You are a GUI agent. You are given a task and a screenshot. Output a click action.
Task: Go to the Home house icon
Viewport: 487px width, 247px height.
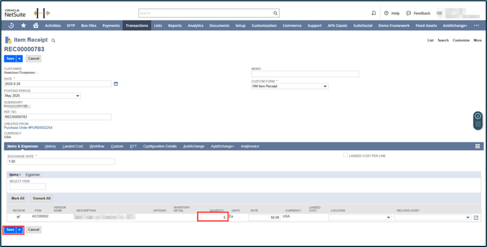coord(36,26)
